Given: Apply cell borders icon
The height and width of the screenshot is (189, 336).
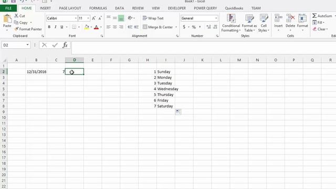Looking at the screenshot, I should tap(74, 27).
